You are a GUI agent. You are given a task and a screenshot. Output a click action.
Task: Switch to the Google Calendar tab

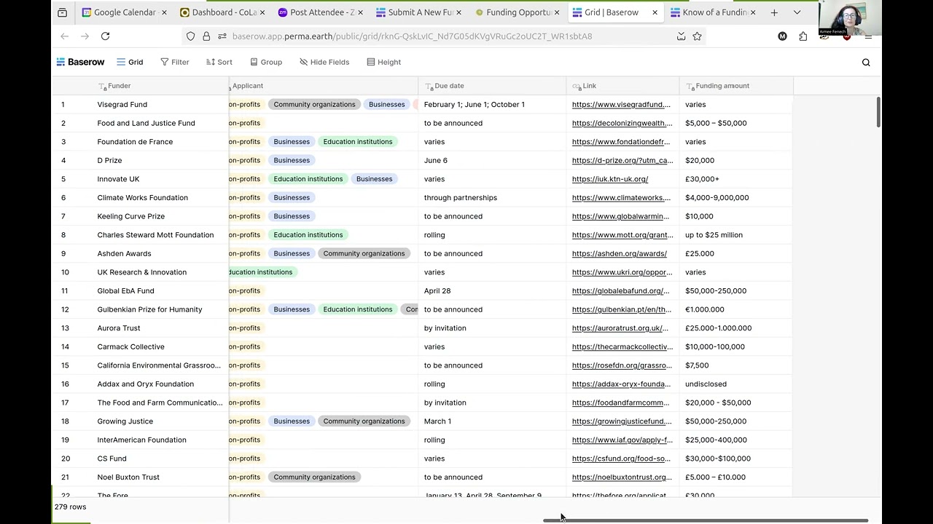click(x=119, y=12)
